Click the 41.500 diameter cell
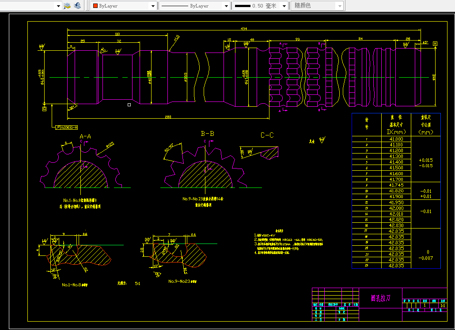 point(396,168)
